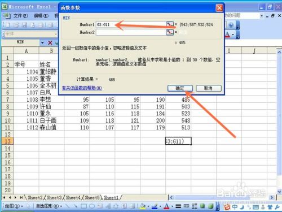
Task: Click the 3-D Style green cube icon
Action: click(x=211, y=206)
